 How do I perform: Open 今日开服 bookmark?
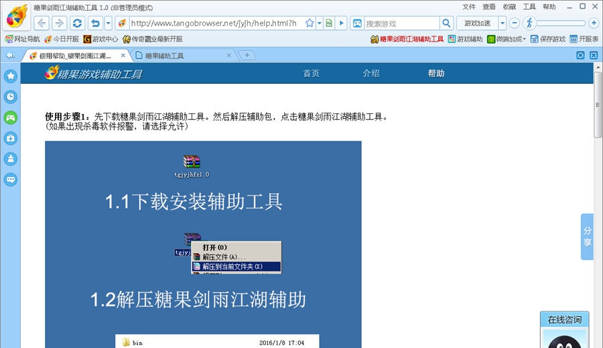pyautogui.click(x=62, y=39)
